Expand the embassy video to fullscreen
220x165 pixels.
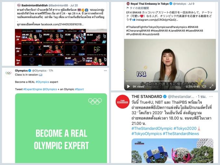click(212, 87)
